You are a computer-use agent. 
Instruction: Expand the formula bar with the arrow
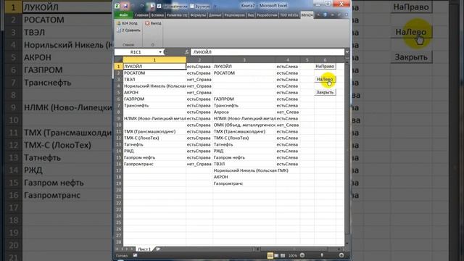pos(347,52)
